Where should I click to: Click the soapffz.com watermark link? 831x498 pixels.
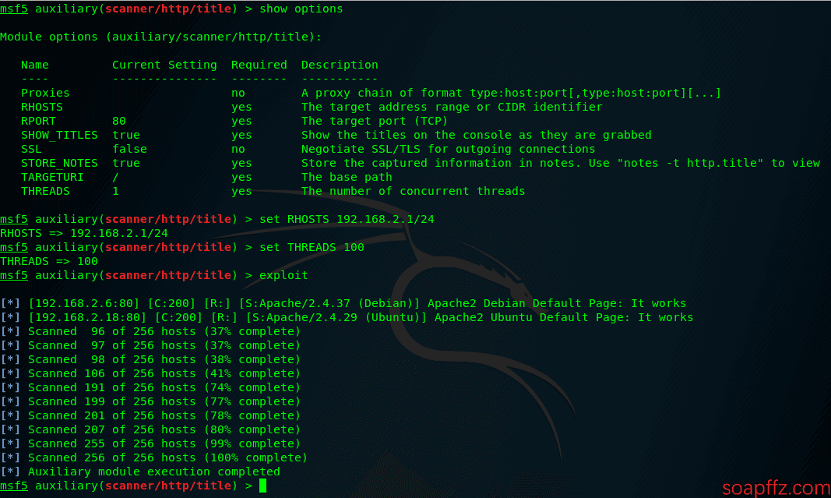(776, 488)
